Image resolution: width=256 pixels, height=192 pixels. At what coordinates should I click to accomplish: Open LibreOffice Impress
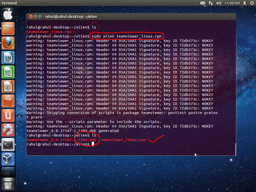(x=8, y=86)
